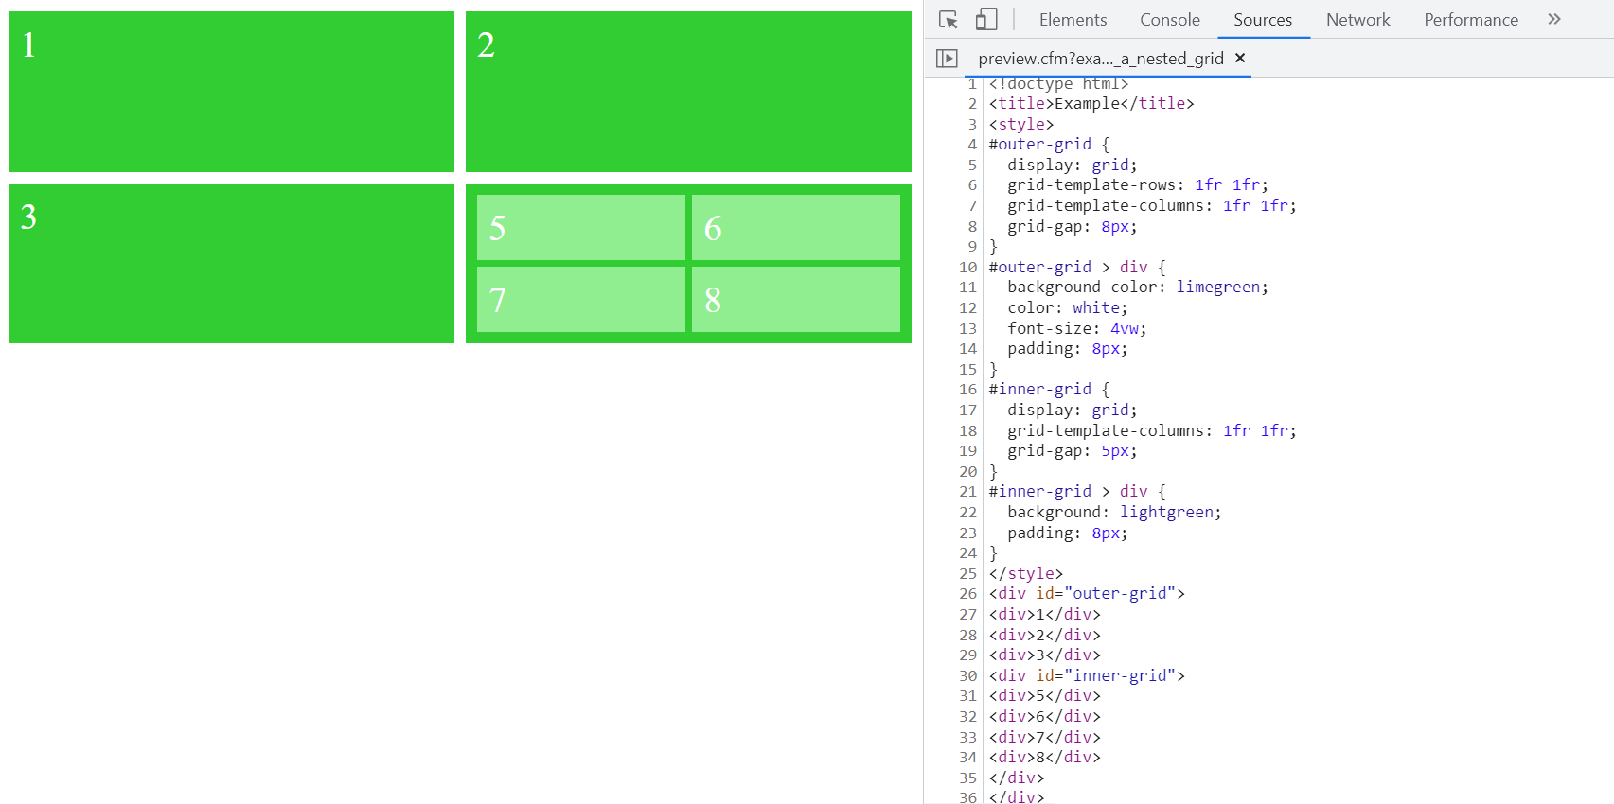Click nested light green cell 5
1614x804 pixels.
(x=580, y=227)
